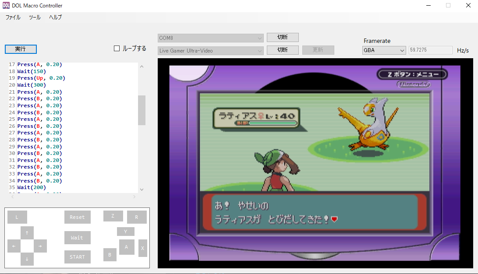Open the Live Gamer Ultra-Video device dropdown
This screenshot has height=274, width=478.
tap(210, 50)
